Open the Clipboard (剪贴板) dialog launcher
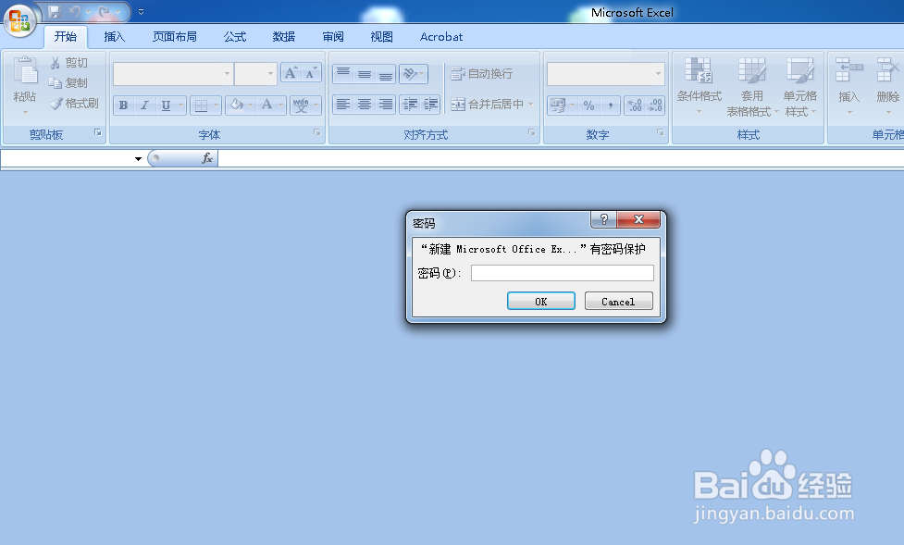904x545 pixels. click(98, 132)
